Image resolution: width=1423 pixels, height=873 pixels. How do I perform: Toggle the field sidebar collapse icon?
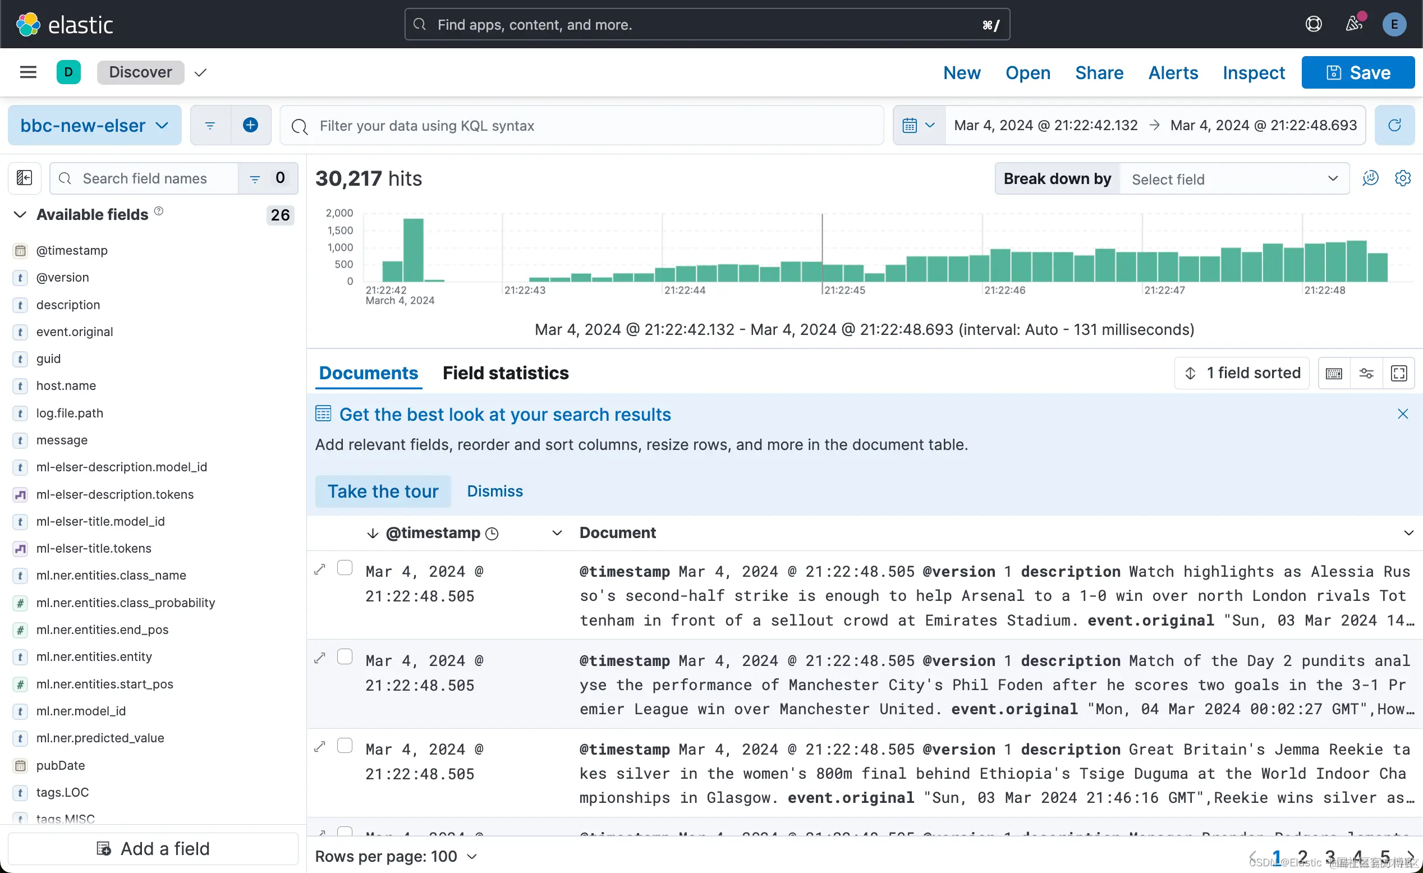(x=24, y=178)
